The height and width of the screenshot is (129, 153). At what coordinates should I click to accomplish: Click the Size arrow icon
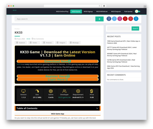point(37,91)
